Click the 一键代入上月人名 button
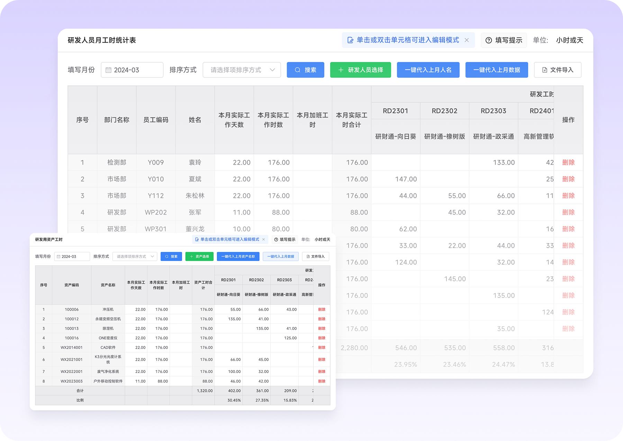This screenshot has height=441, width=623. coord(428,70)
